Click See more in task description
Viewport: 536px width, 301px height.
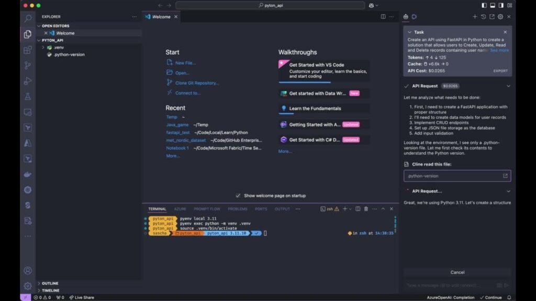tap(499, 50)
